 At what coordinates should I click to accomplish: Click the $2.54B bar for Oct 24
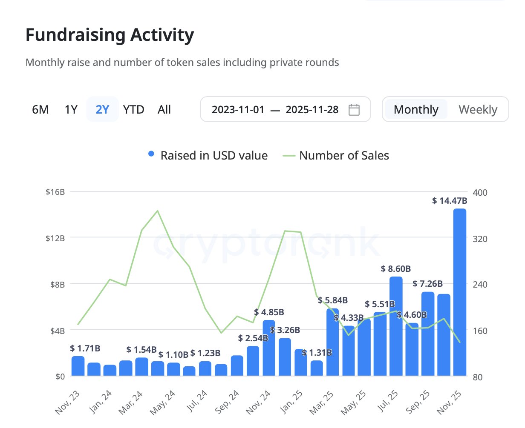253,361
